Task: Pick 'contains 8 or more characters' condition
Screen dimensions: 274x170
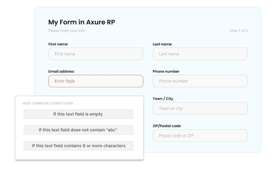Action: tap(78, 146)
